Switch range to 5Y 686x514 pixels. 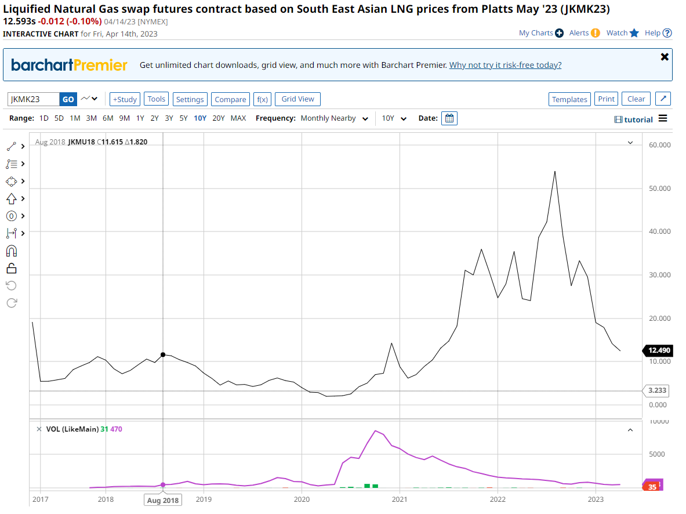click(183, 118)
